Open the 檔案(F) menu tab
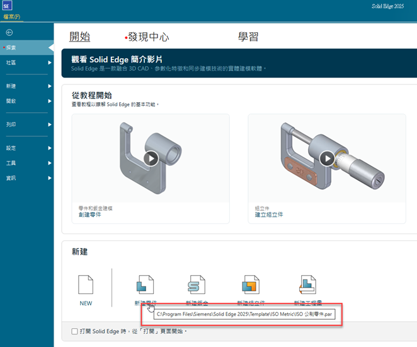 click(12, 17)
